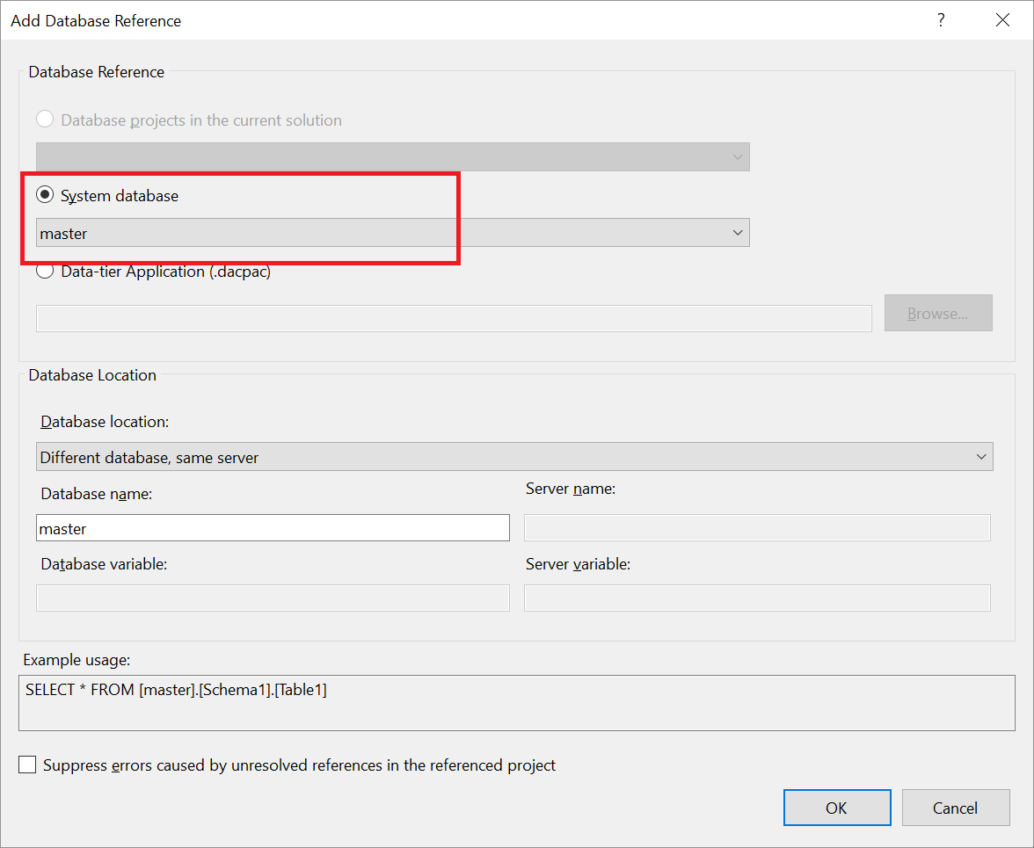Select the System database radio button

[x=45, y=195]
